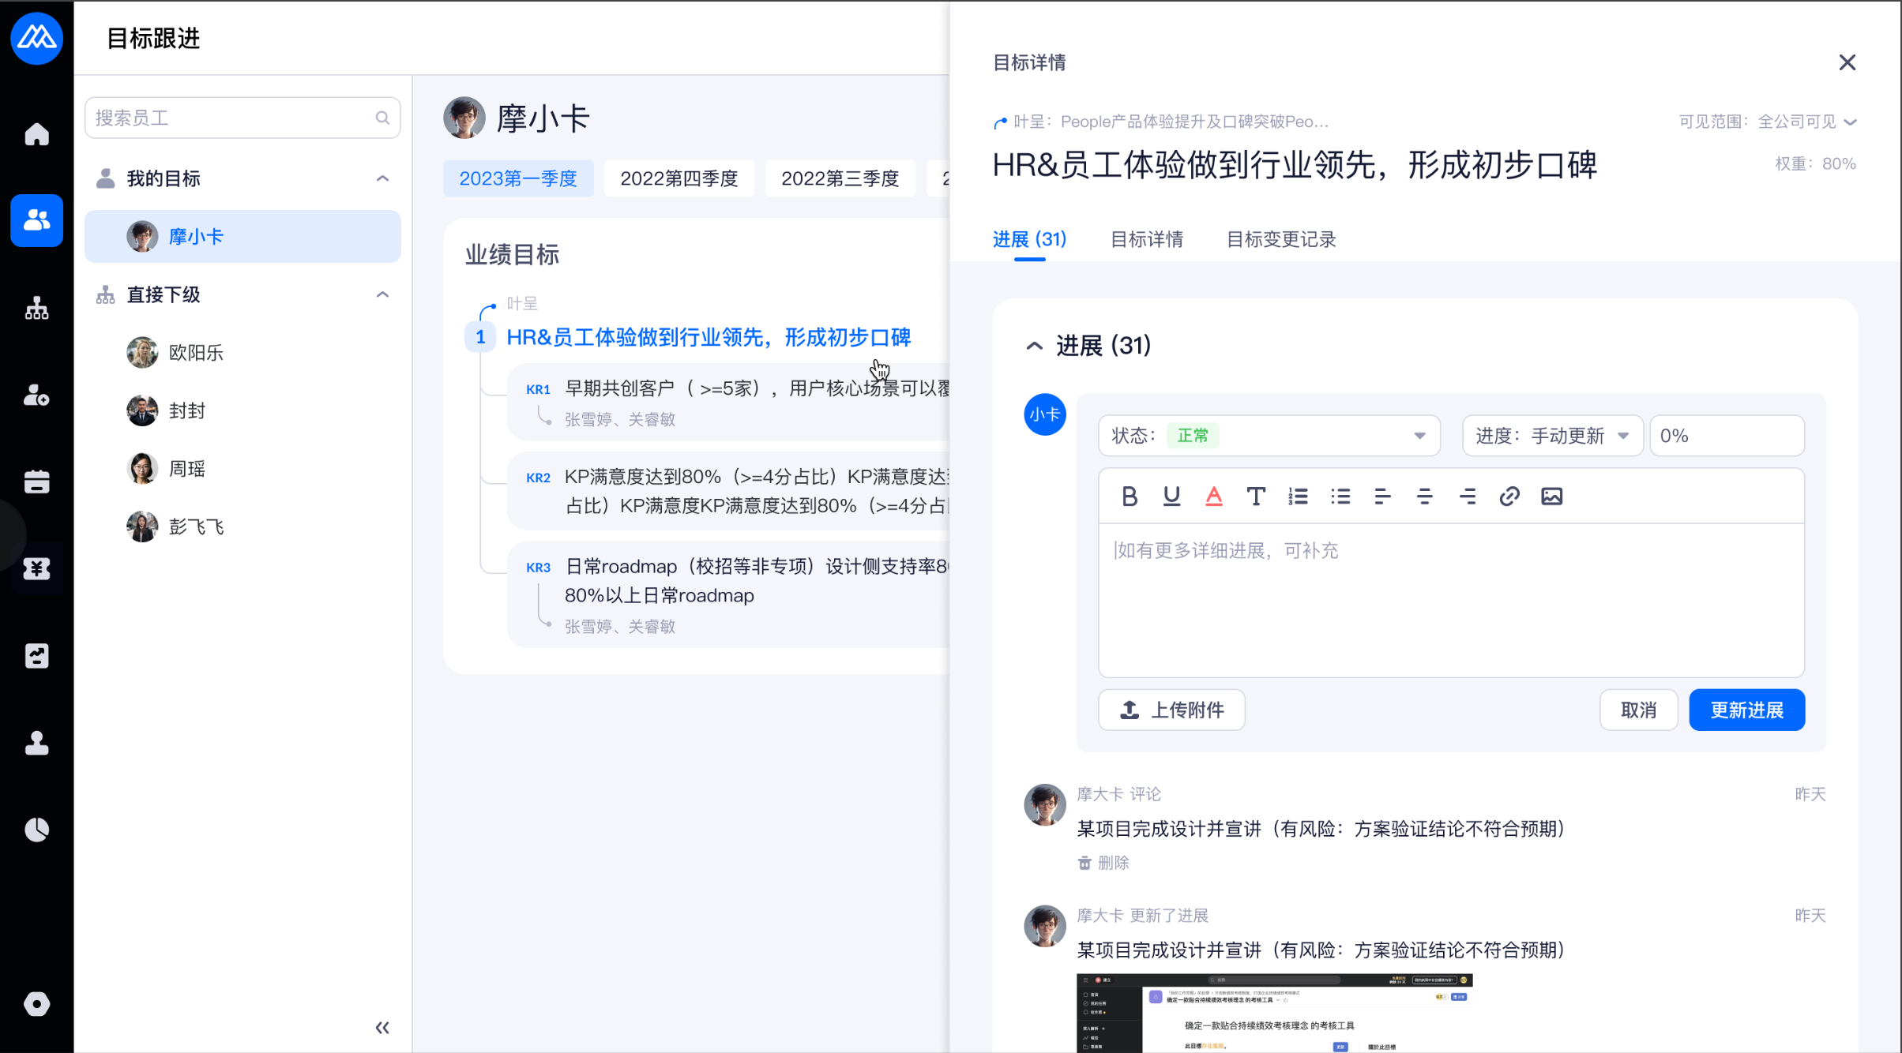Click the 更新进展 button

[x=1746, y=710]
